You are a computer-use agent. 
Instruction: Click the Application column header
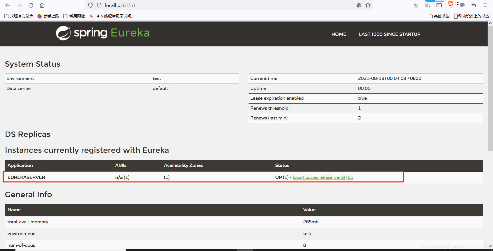(20, 165)
